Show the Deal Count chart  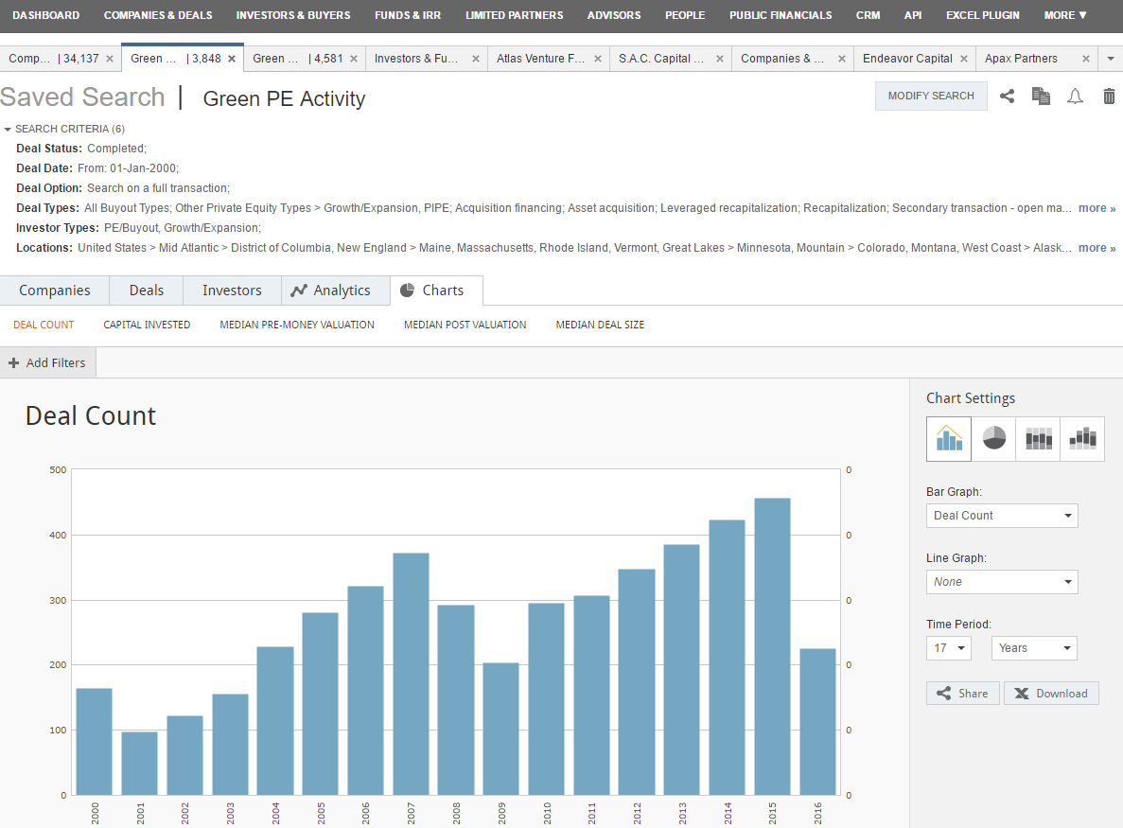44,325
